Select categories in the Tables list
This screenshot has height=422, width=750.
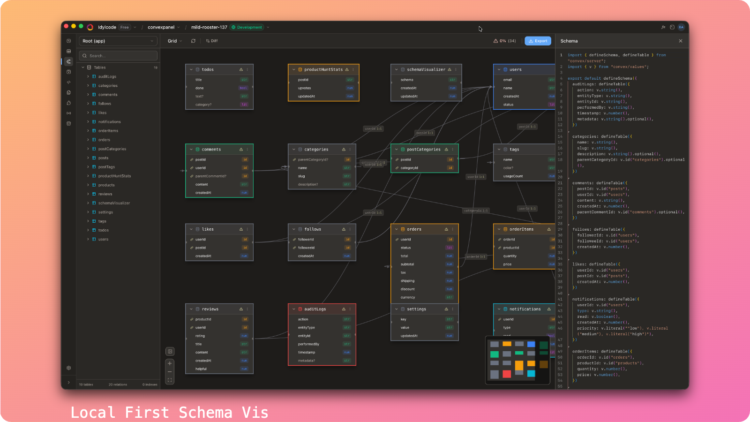[108, 86]
